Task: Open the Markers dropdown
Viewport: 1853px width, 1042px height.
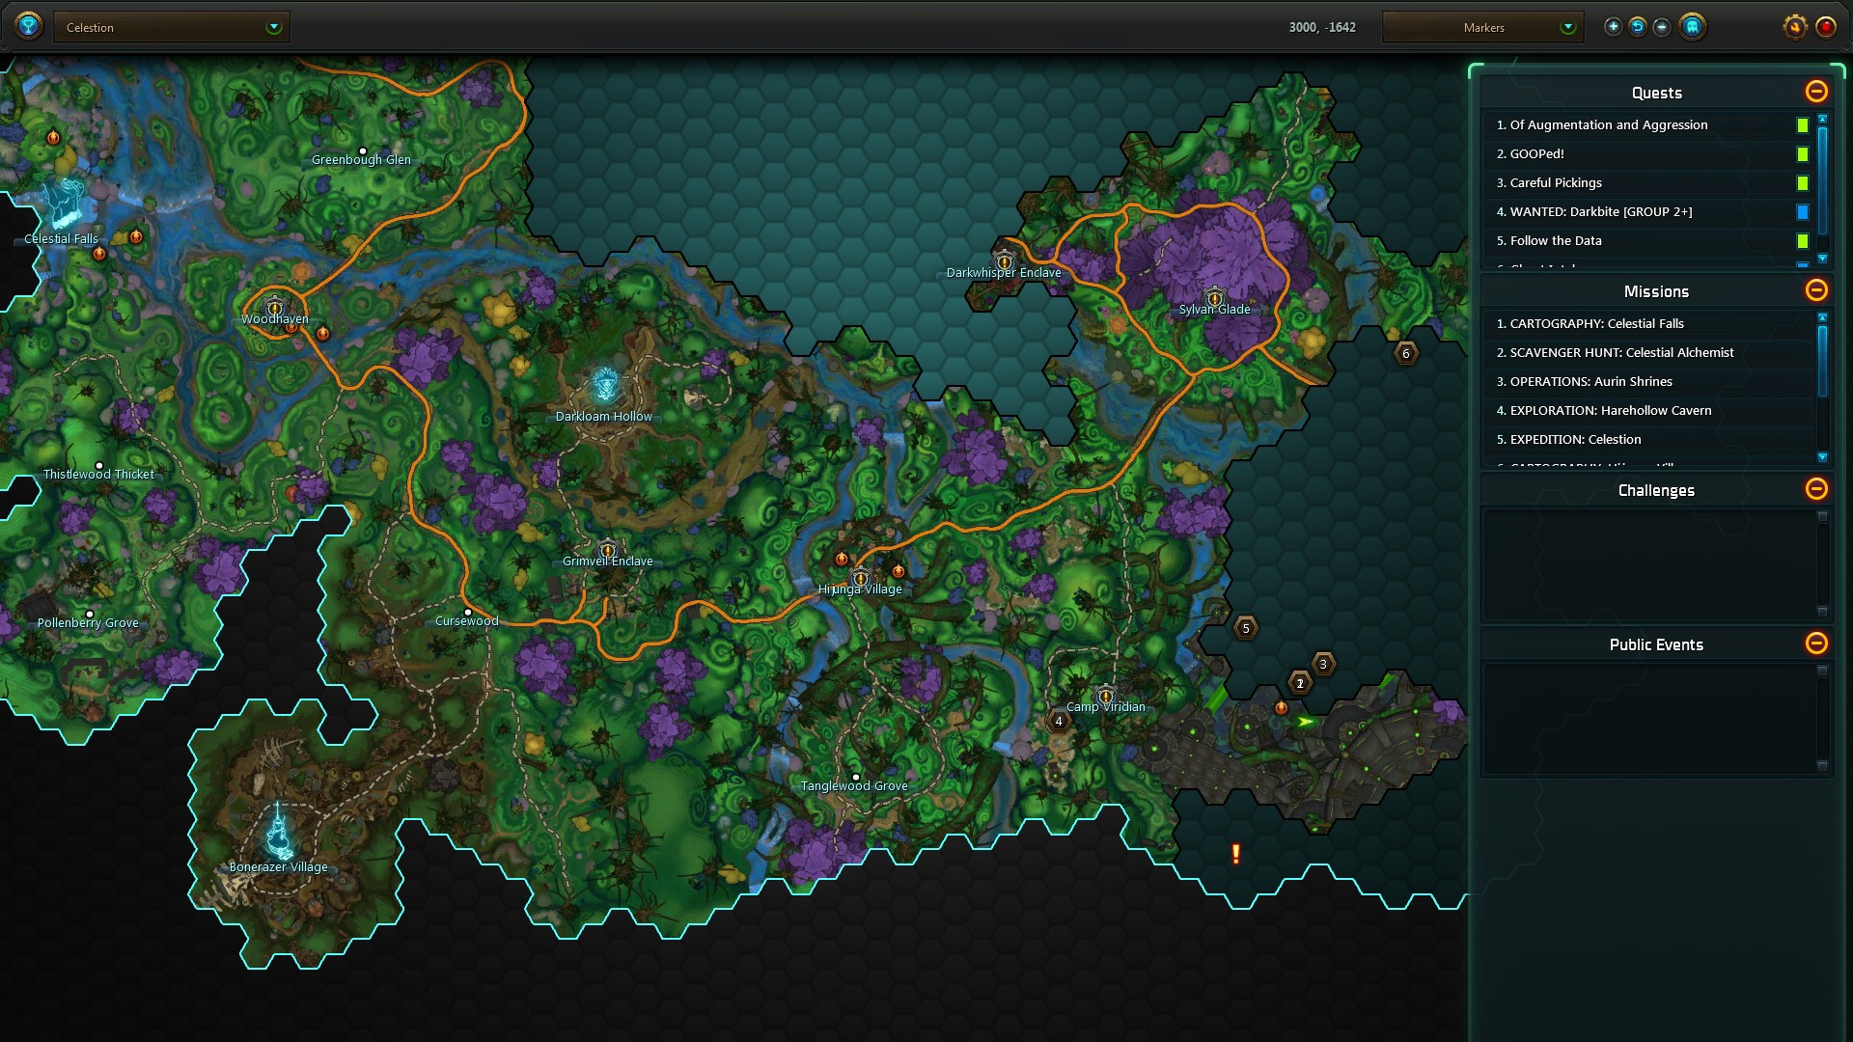Action: point(1482,27)
